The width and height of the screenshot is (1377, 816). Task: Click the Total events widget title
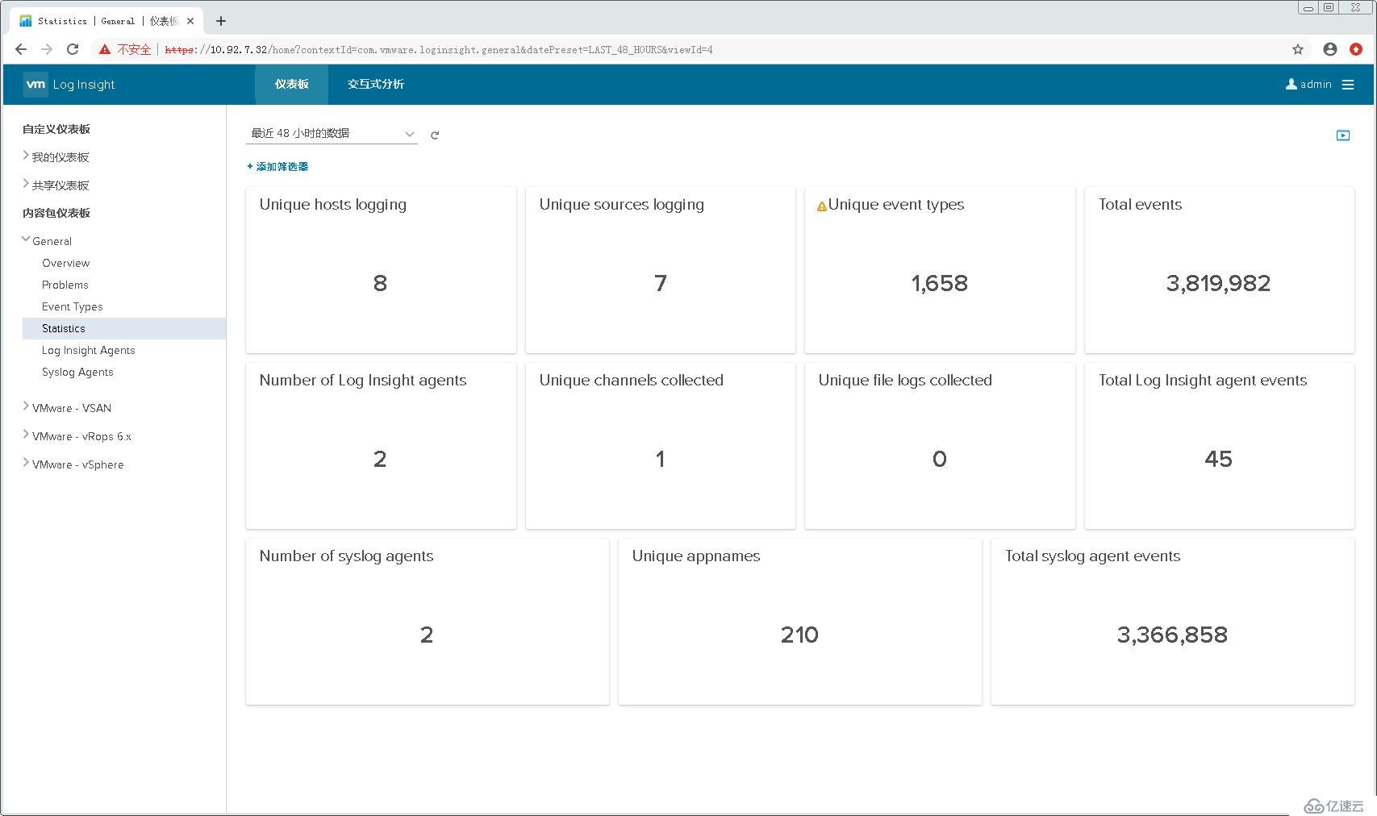coord(1140,205)
